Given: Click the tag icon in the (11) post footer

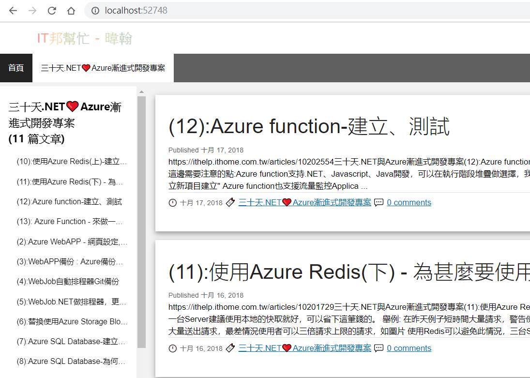Looking at the screenshot, I should pyautogui.click(x=230, y=348).
